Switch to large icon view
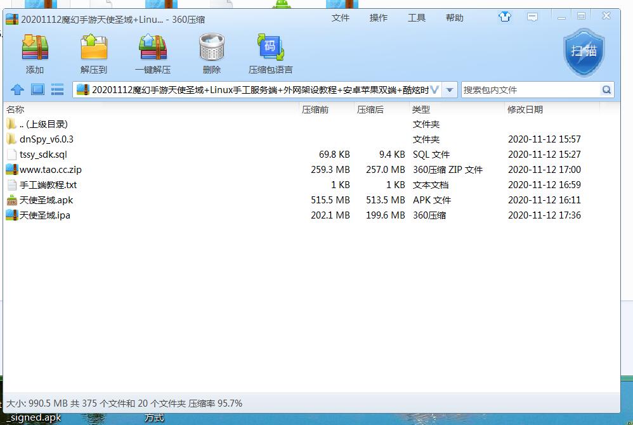Screen dimensions: 633x425 click(x=37, y=89)
